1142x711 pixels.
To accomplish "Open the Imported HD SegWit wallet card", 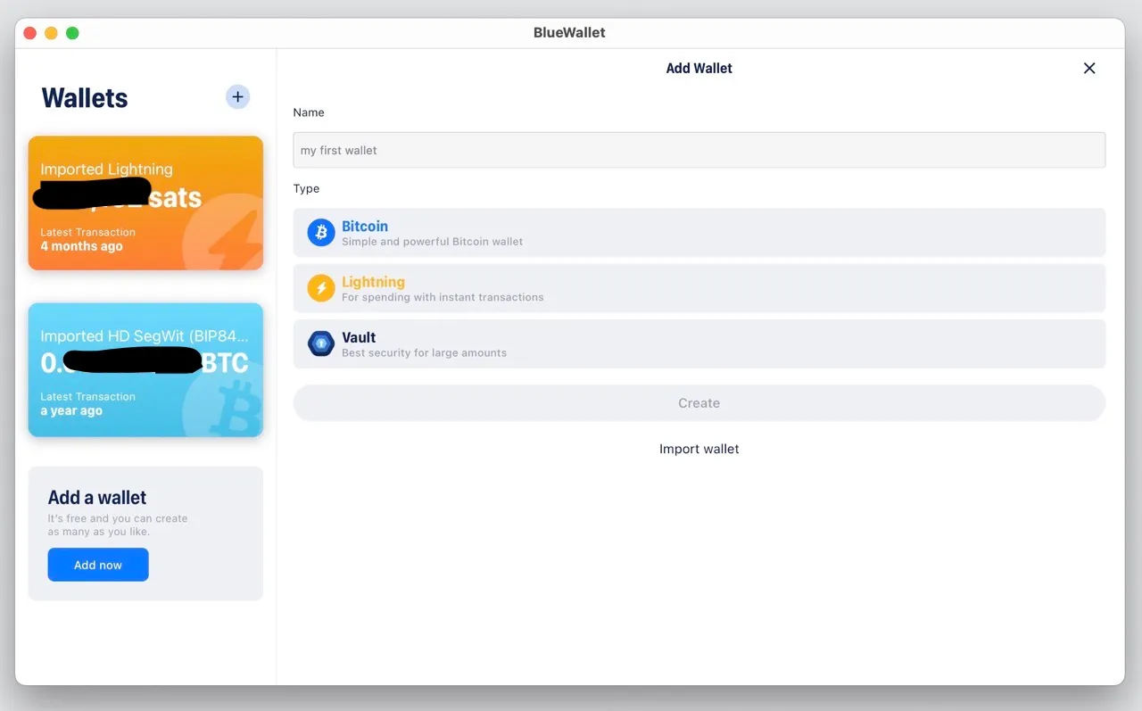I will click(145, 370).
